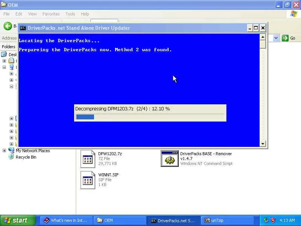Select the DPW1202.7z file icon
Image resolution: width=301 pixels, height=226 pixels.
point(88,159)
